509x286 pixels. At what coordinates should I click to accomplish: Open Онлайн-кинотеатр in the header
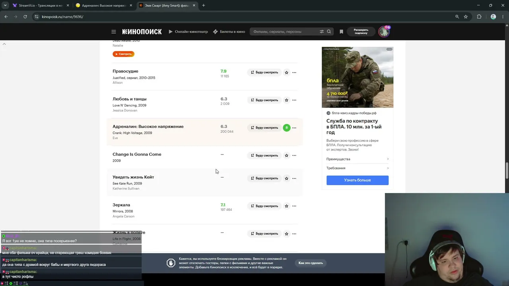point(188,32)
